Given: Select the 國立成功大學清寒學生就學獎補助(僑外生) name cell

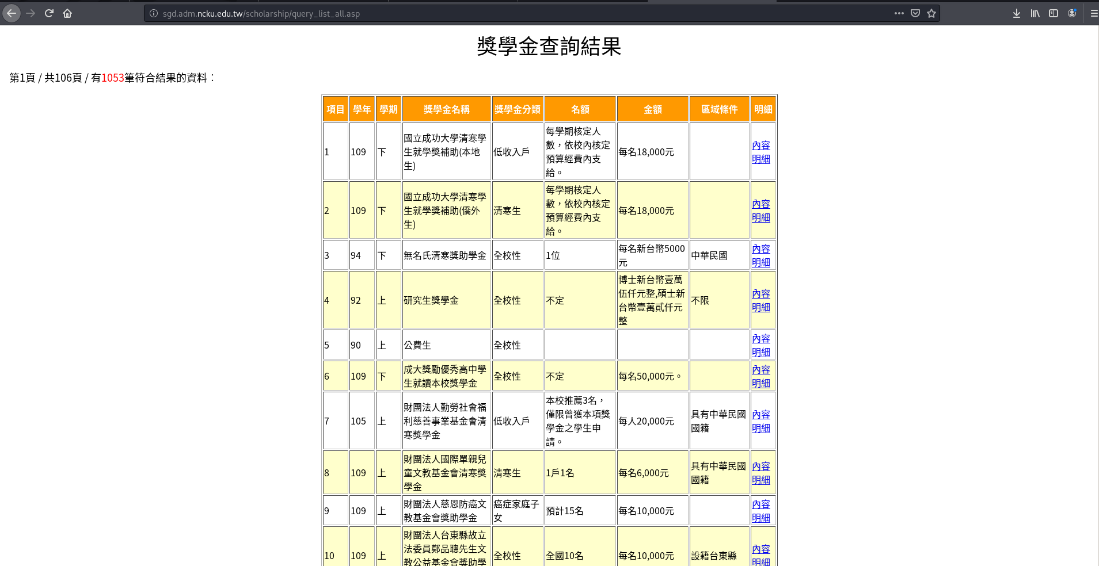Looking at the screenshot, I should (x=447, y=211).
